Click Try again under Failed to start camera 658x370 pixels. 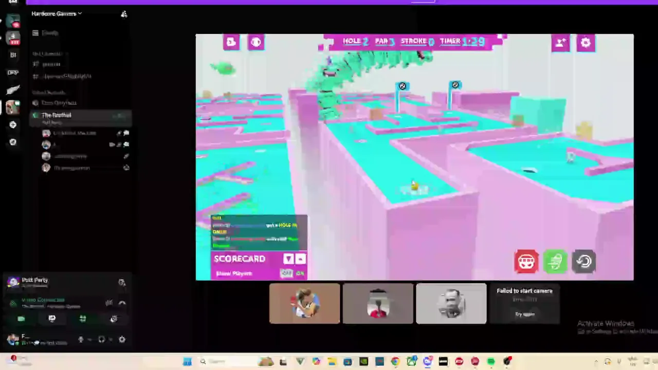click(x=525, y=314)
